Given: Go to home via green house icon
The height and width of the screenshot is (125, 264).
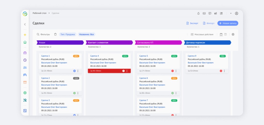Looking at the screenshot, I should pos(25,42).
